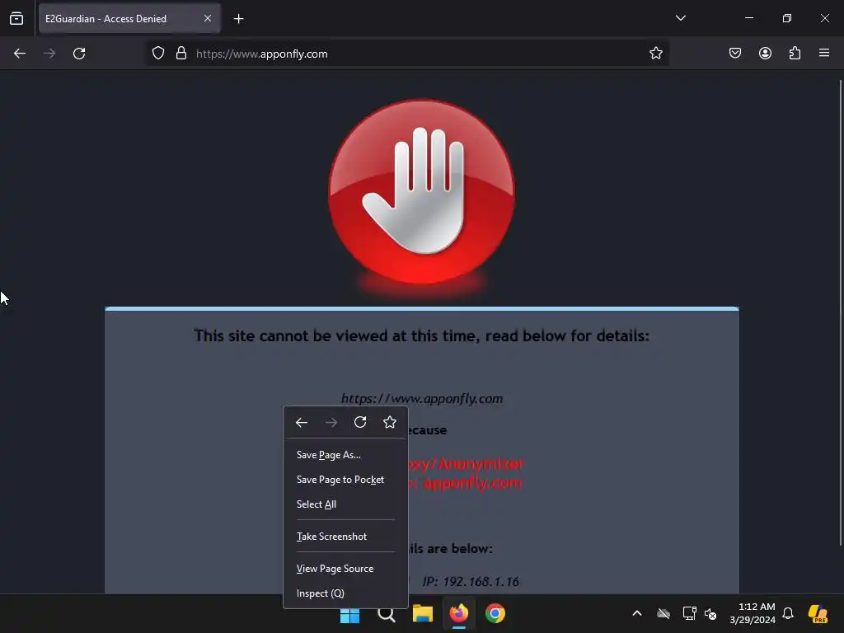Open the tracking protection shield icon
Image resolution: width=844 pixels, height=633 pixels.
[x=157, y=54]
